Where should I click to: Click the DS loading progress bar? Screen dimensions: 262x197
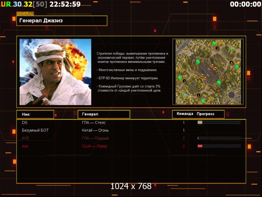tap(219, 122)
